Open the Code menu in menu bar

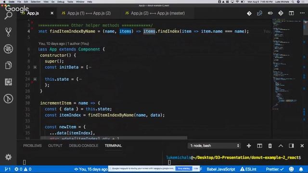coord(12,2)
